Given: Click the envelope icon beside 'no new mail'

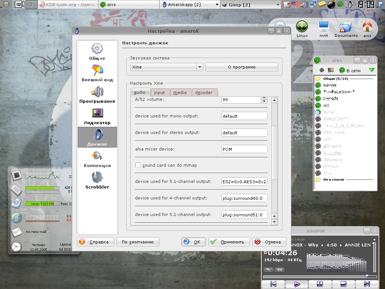Looking at the screenshot, I should [x=17, y=232].
